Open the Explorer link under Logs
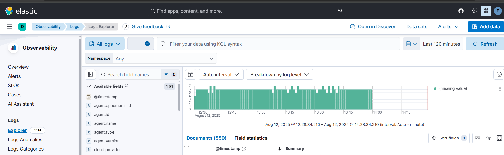 tap(17, 130)
